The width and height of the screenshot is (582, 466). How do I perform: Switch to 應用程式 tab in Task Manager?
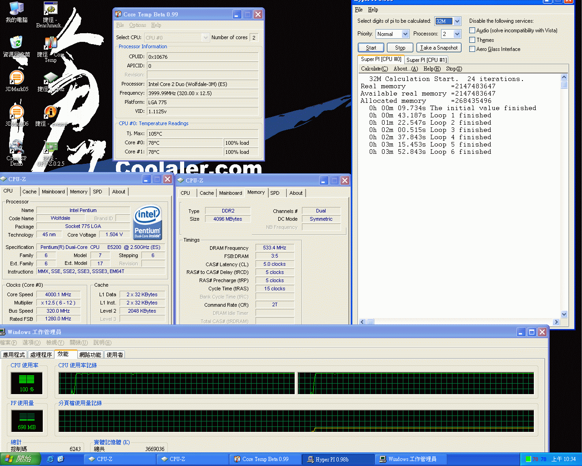(14, 355)
